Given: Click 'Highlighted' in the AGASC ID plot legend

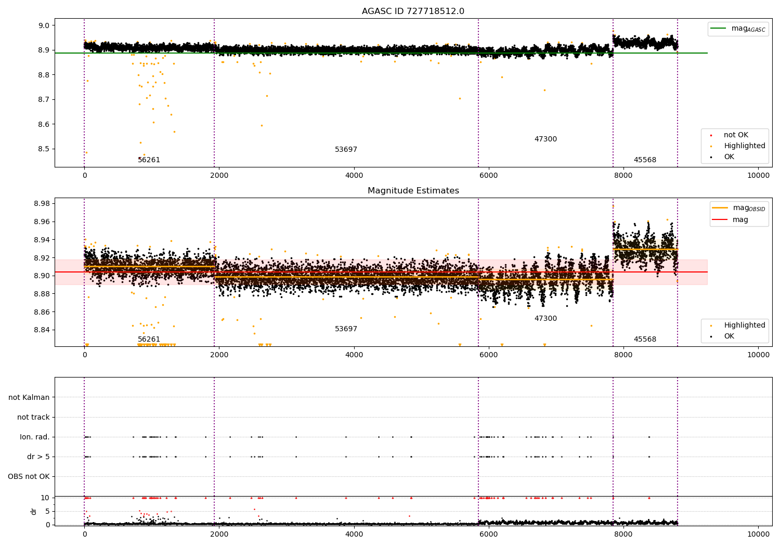Looking at the screenshot, I should (x=745, y=146).
